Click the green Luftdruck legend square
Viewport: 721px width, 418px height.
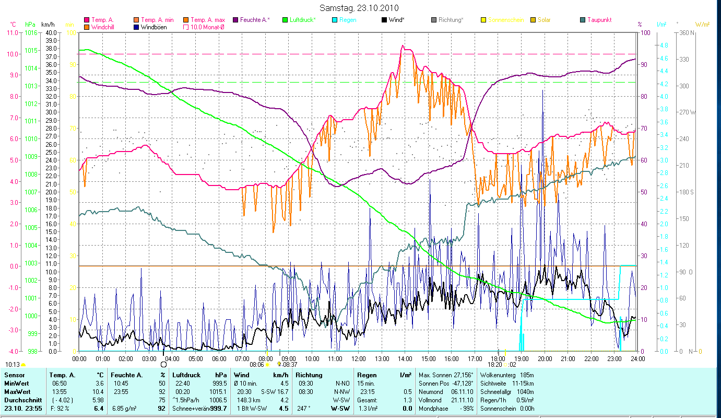(x=285, y=20)
